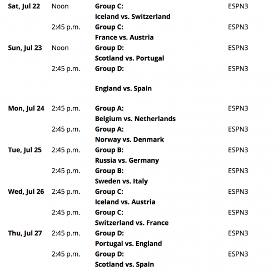Open the Norway vs. Denmark match
This screenshot has width=278, height=271.
point(130,139)
